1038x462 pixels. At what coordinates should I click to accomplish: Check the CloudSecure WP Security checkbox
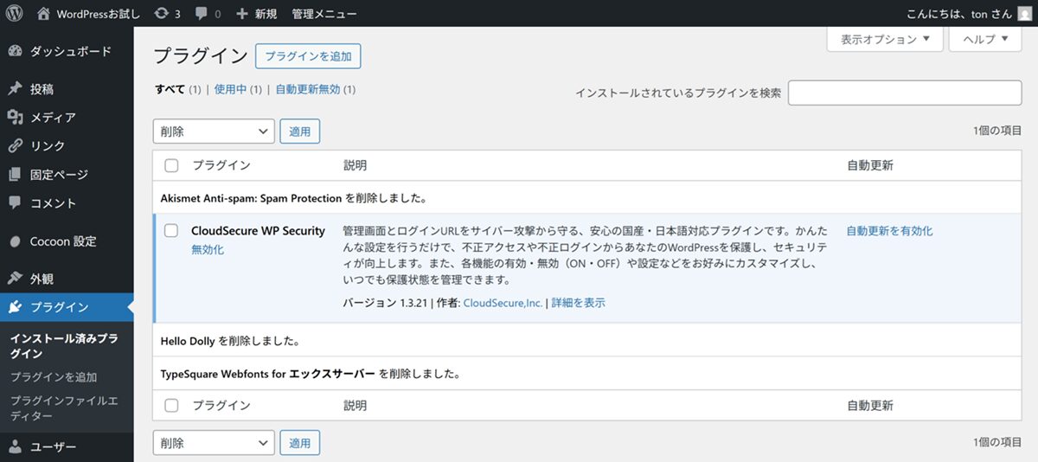pos(171,231)
